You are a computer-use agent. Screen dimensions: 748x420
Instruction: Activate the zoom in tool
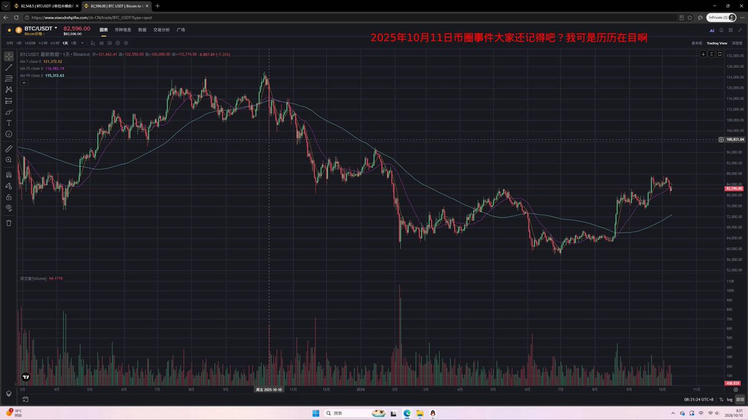[x=9, y=160]
